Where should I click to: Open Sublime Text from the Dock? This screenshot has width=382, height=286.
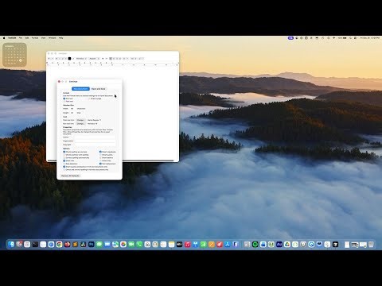point(75,244)
